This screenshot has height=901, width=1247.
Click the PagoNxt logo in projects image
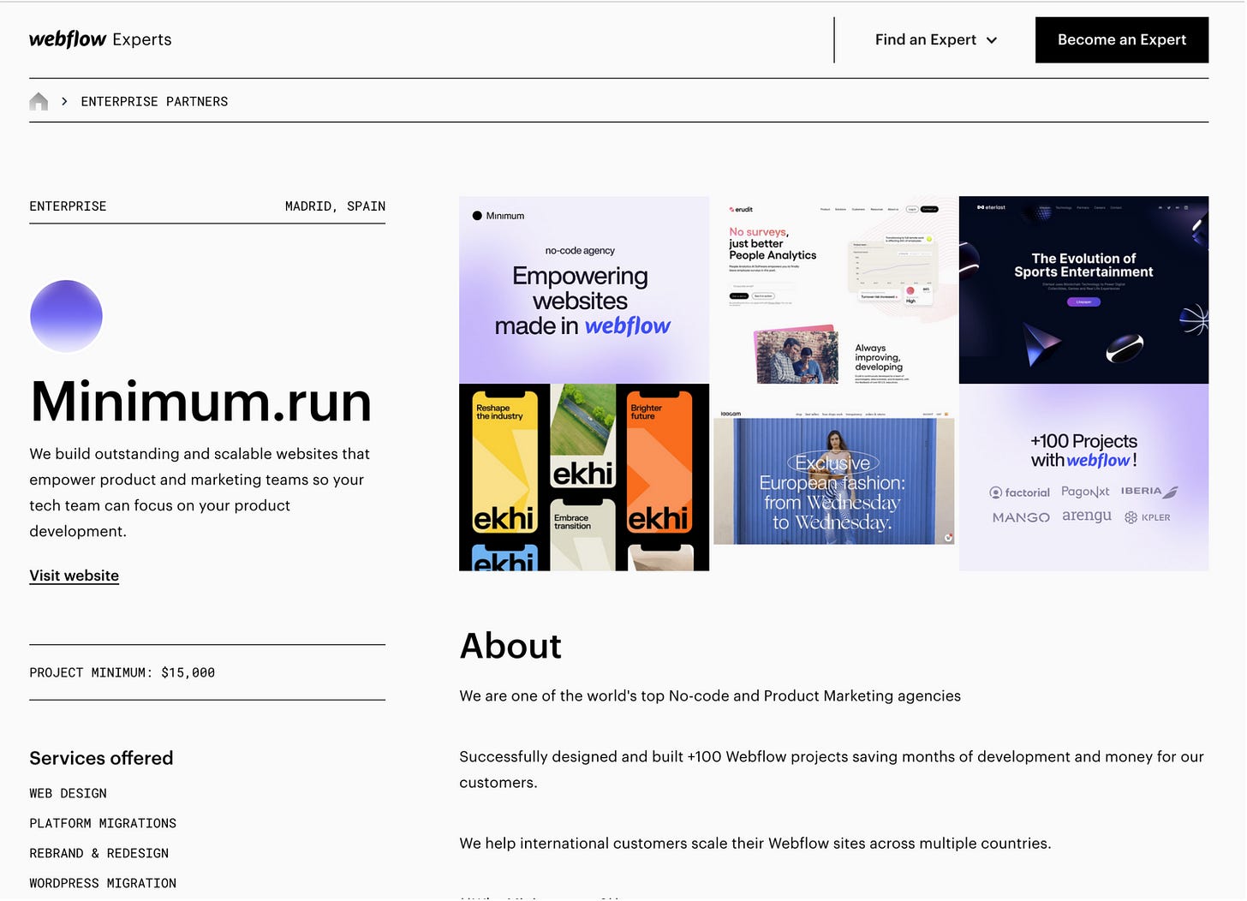[x=1085, y=492]
